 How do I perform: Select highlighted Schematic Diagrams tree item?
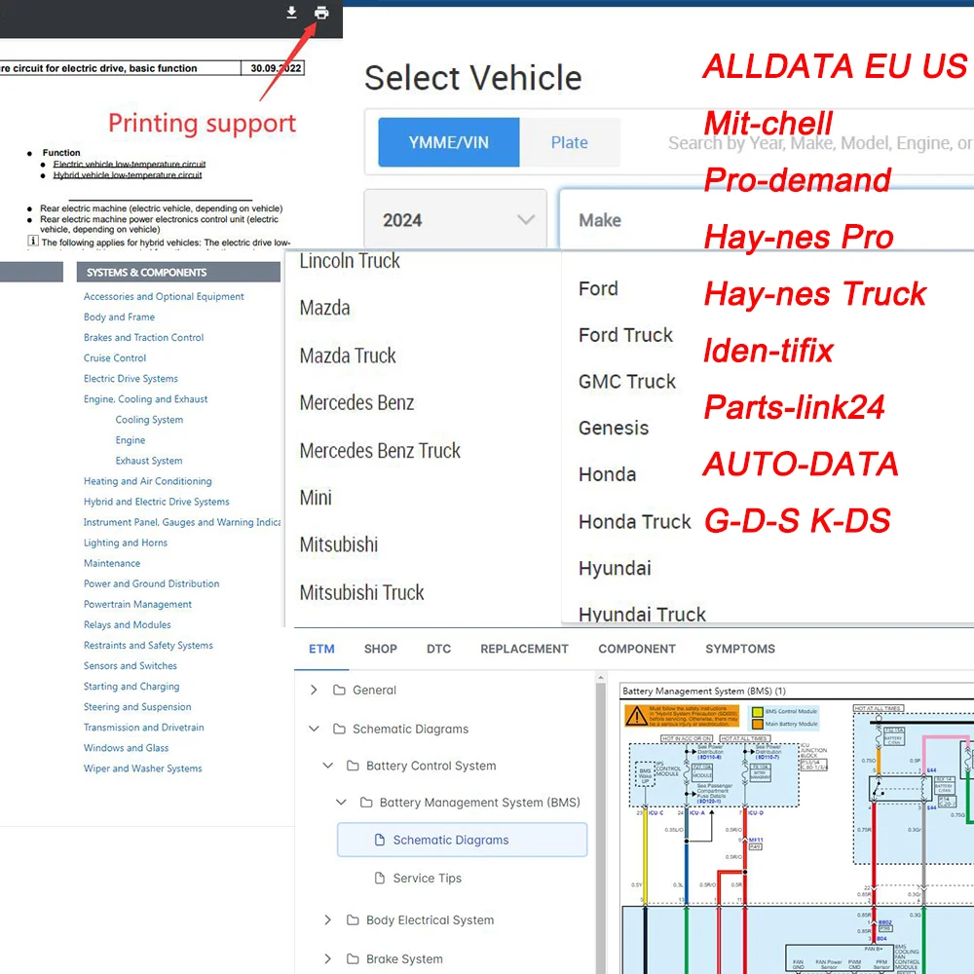(462, 840)
